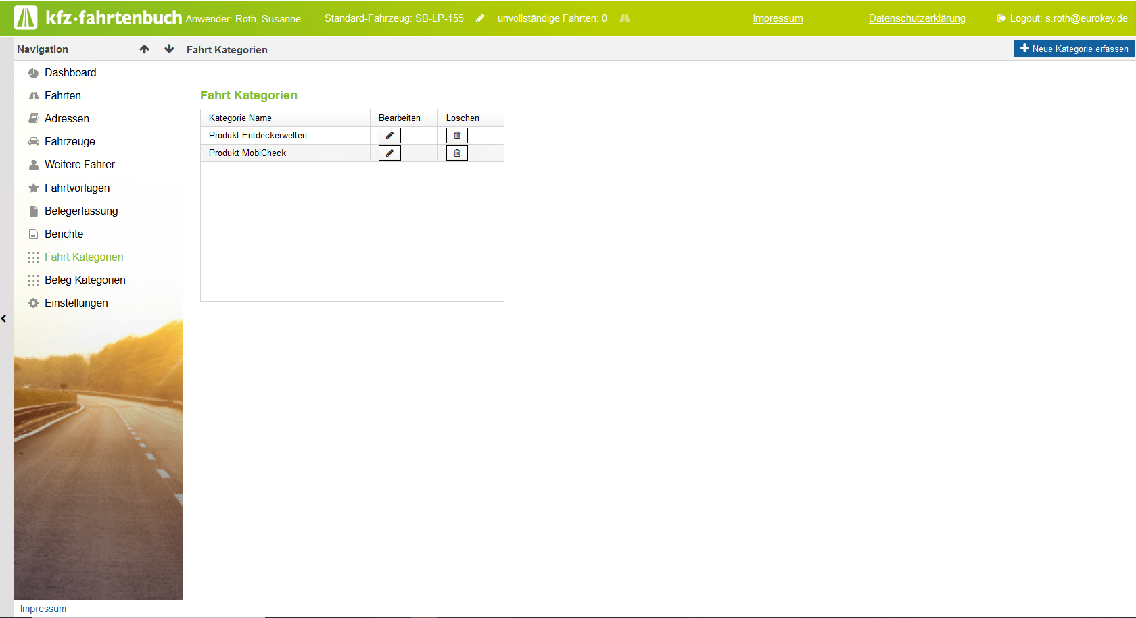Edit the Produkt Entdeckerwelten category
The width and height of the screenshot is (1136, 618).
pyautogui.click(x=389, y=136)
